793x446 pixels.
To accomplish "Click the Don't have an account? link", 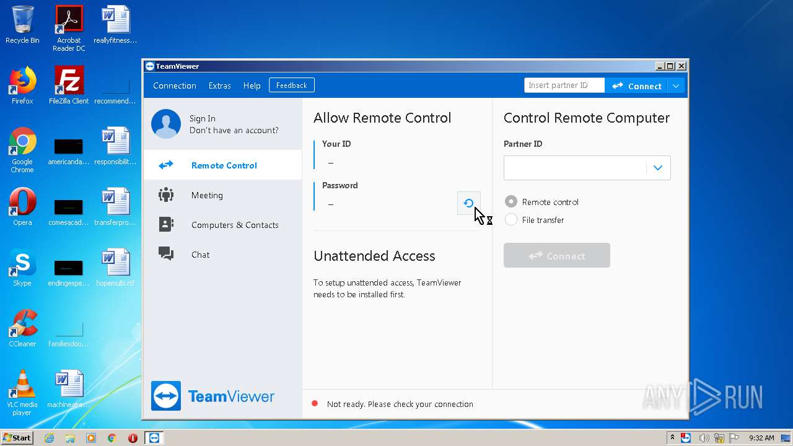I will [234, 130].
